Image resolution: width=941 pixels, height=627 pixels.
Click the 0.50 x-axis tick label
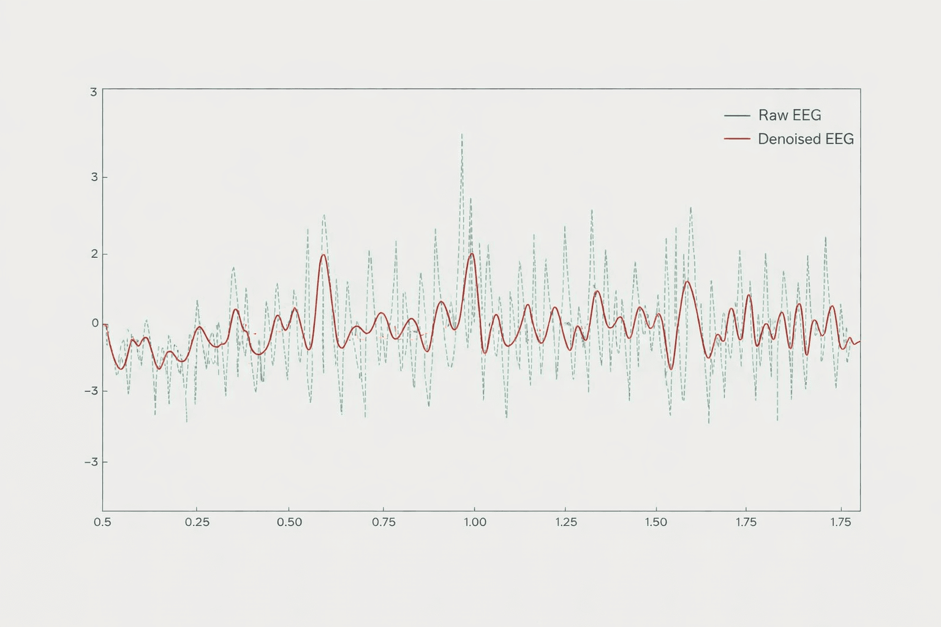pos(289,522)
